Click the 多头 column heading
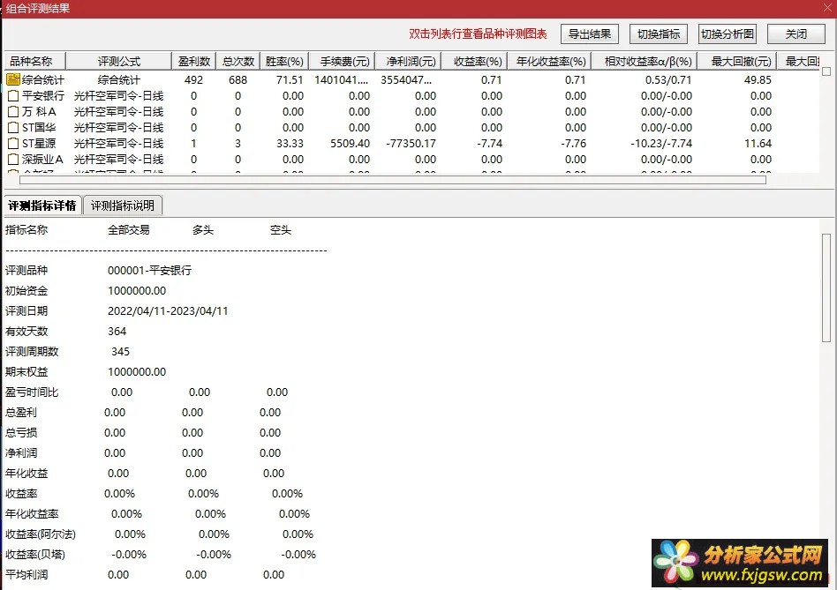837x590 pixels. click(x=203, y=229)
